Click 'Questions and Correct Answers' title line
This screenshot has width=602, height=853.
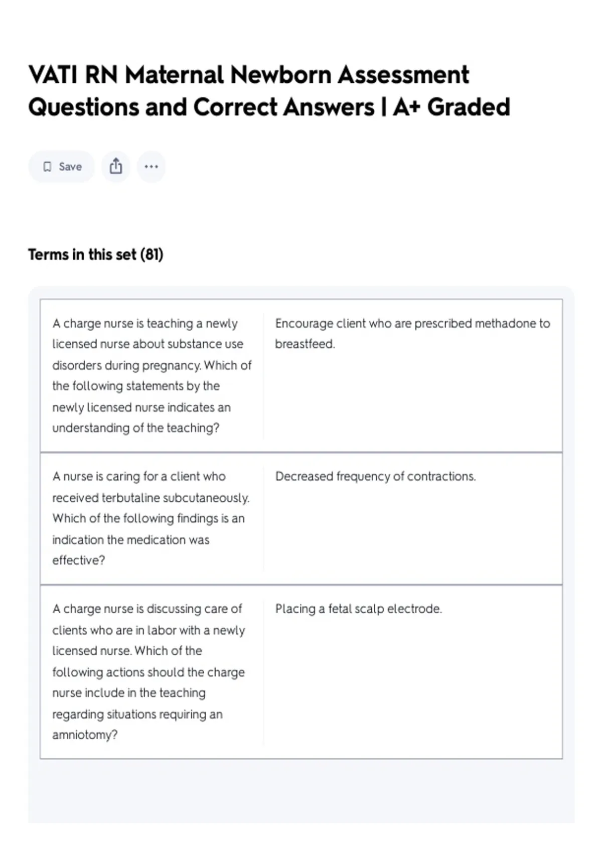201,107
